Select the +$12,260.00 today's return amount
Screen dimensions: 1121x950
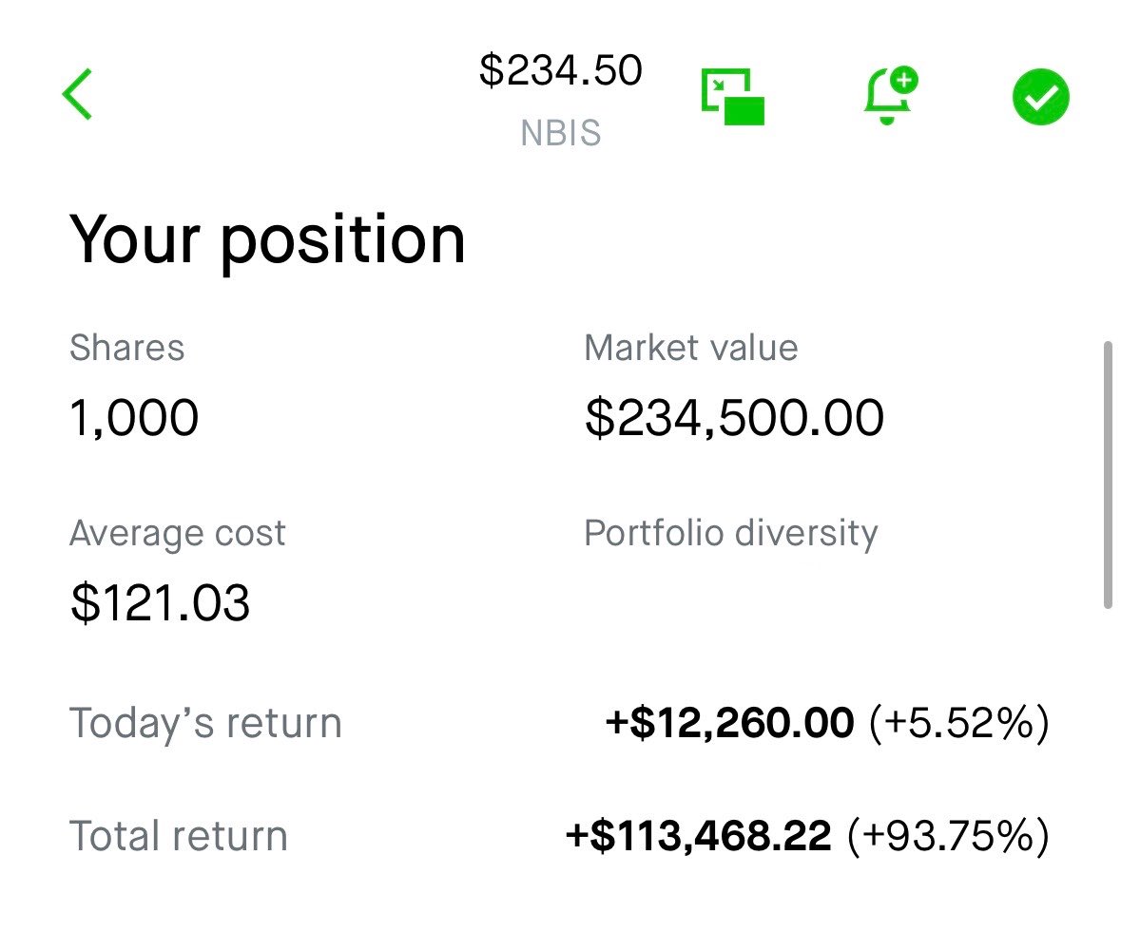(x=729, y=722)
